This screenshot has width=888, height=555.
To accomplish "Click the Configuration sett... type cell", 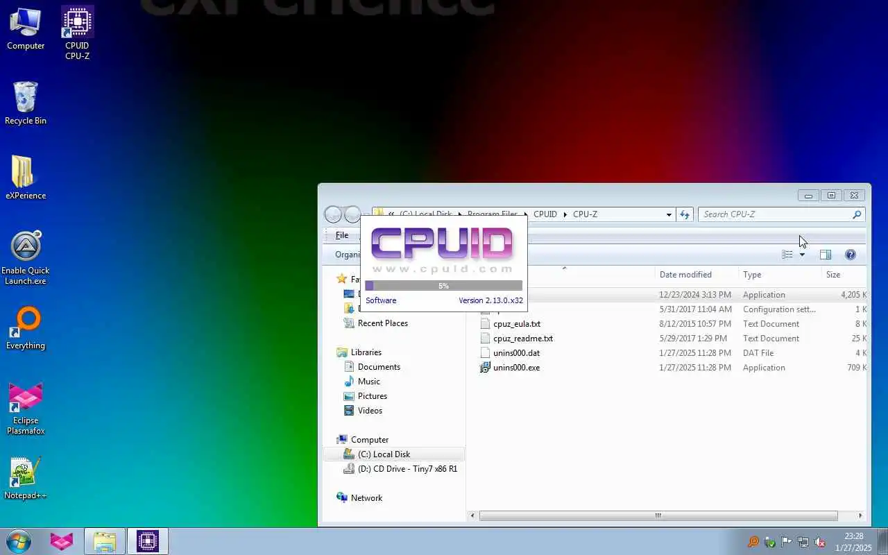I will pos(779,309).
